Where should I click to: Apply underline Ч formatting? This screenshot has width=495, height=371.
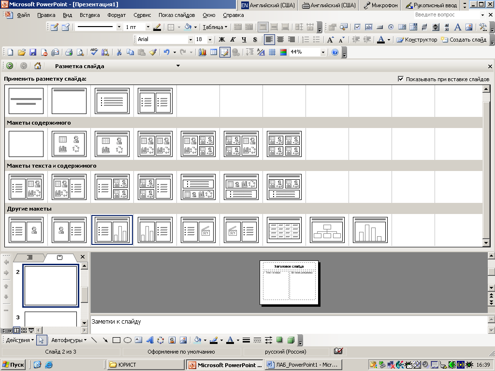[244, 40]
